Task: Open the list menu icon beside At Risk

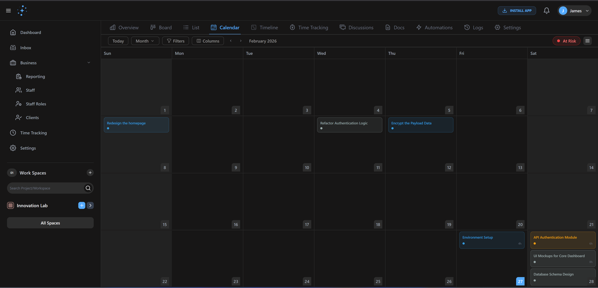Action: coord(588,41)
